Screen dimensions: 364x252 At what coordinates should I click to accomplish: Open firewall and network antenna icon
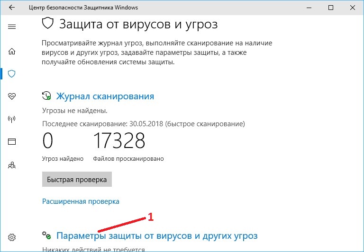pyautogui.click(x=11, y=119)
